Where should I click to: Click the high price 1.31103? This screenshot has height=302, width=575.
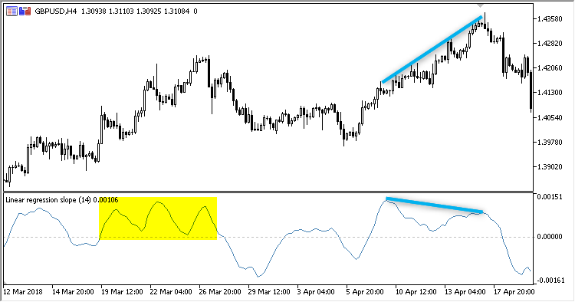pyautogui.click(x=121, y=11)
